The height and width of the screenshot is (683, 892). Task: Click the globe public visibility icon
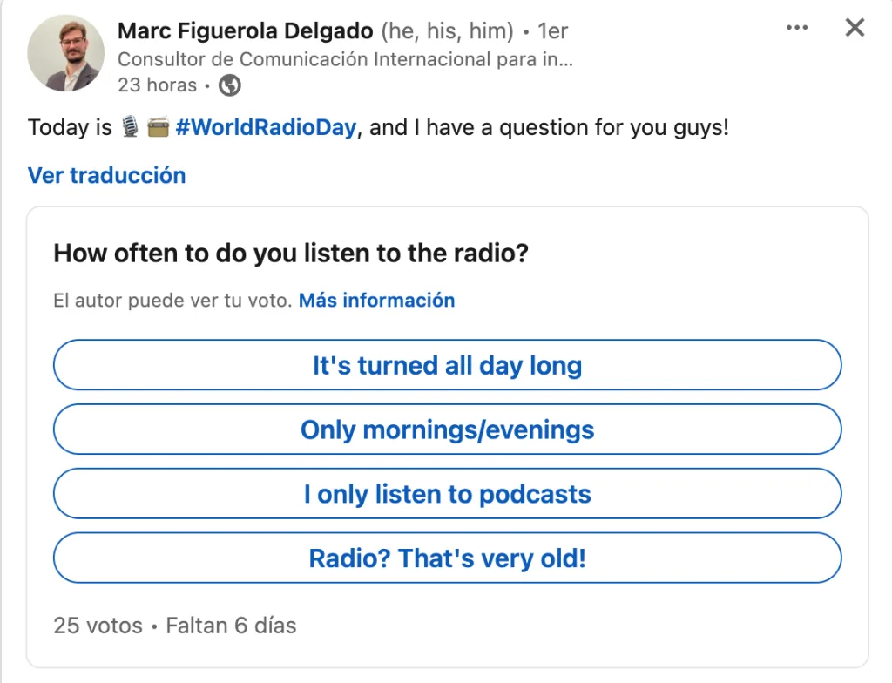[x=230, y=85]
